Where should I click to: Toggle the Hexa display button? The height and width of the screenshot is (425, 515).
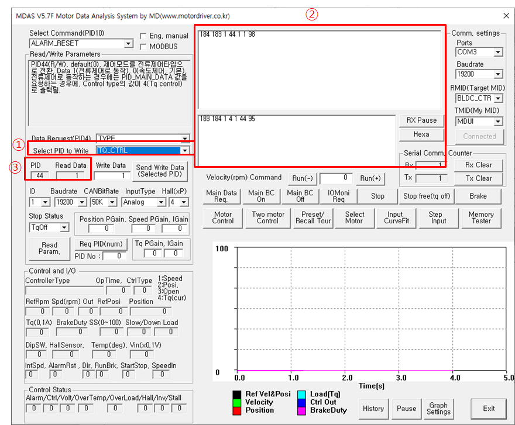click(421, 134)
